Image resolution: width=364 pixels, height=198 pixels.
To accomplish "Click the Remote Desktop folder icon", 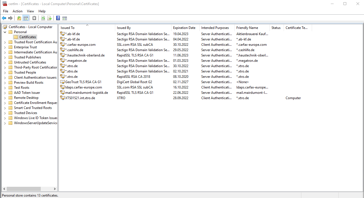I will (10, 98).
